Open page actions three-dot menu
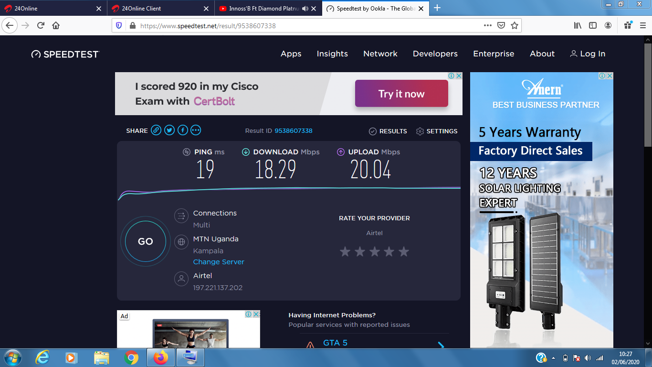The image size is (652, 367). pos(487,26)
